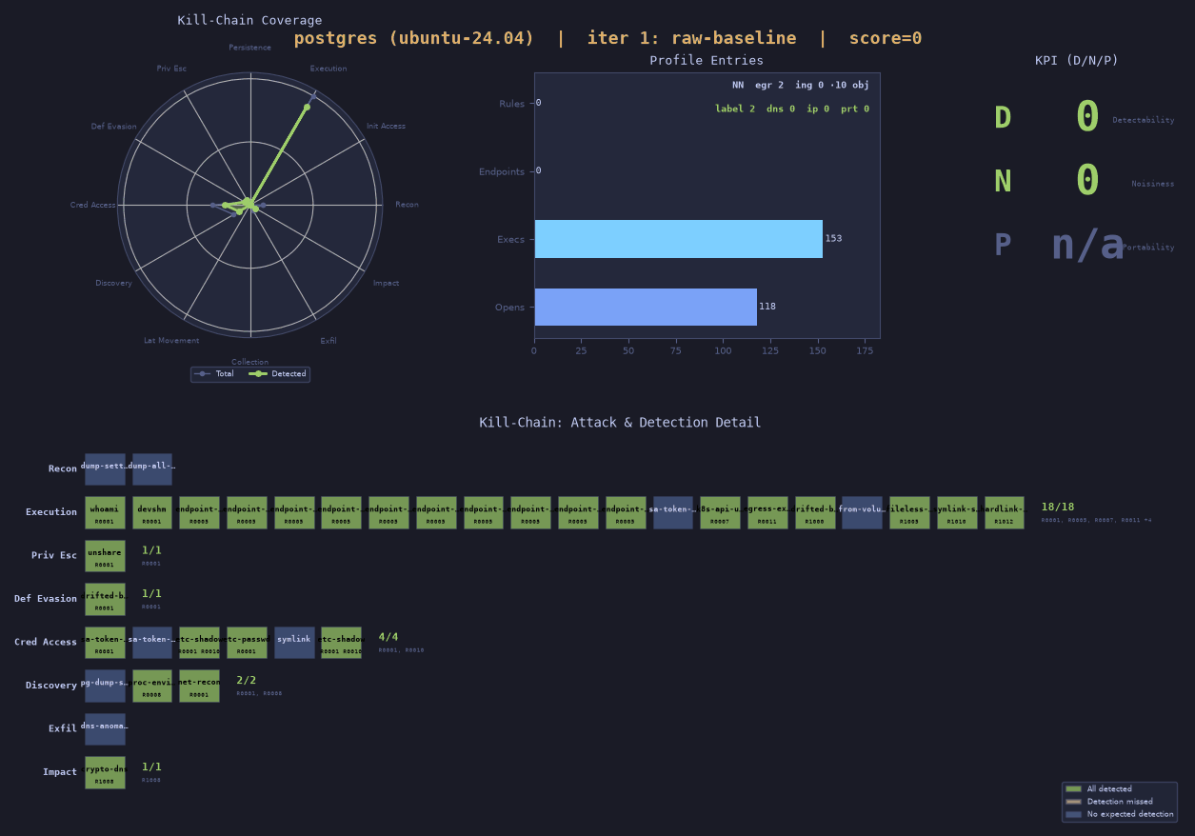Click the Profile Entries chart title
The height and width of the screenshot is (836, 1195).
[x=707, y=60]
